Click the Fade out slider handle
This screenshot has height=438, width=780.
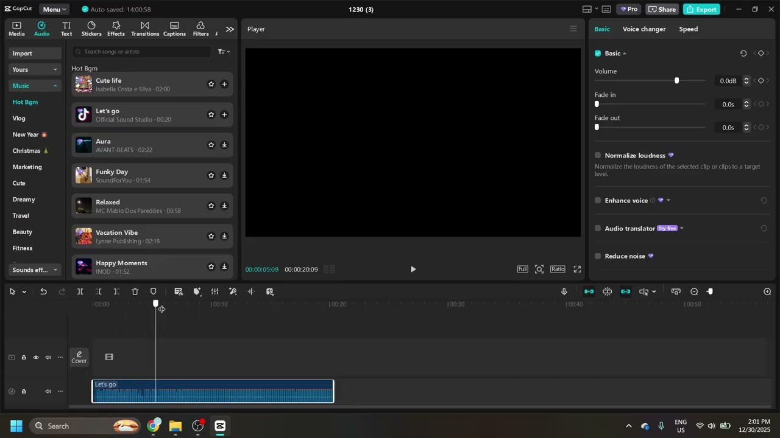click(x=597, y=128)
